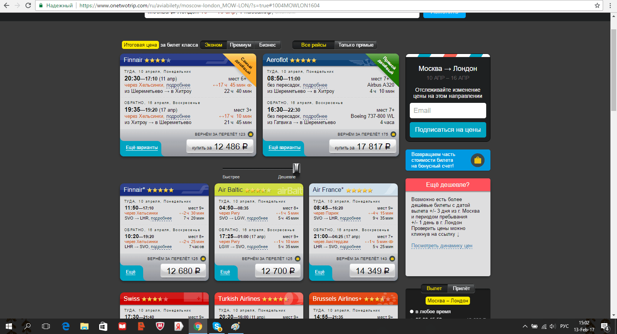The width and height of the screenshot is (617, 334).
Task: Expand 'подробнее' on Aeroflot 16:30 return
Action: [315, 116]
